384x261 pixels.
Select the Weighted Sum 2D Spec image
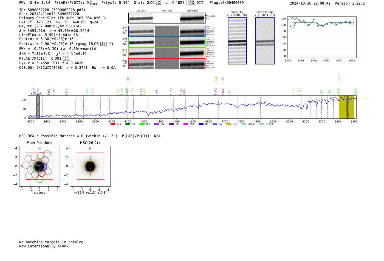point(141,18)
